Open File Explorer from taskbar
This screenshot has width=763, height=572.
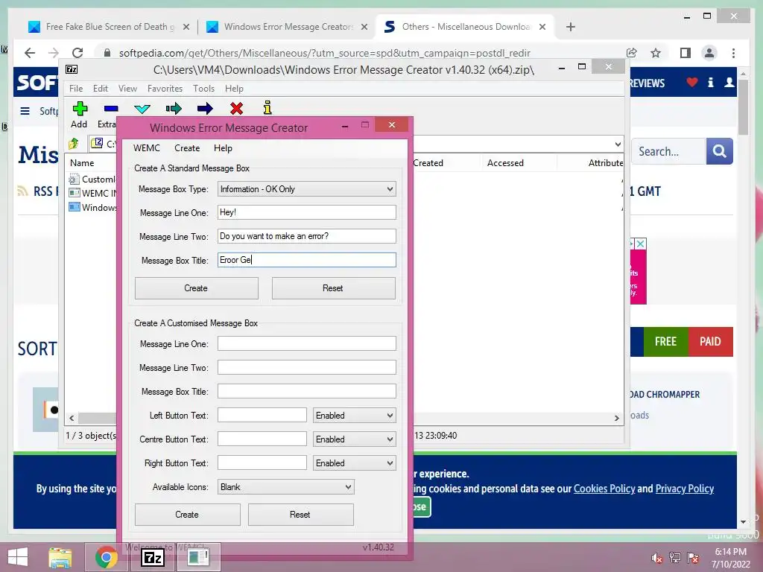point(60,557)
